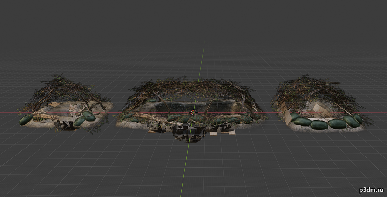Click the p3dm.ru watermark link
The image size is (387, 197).
pos(370,190)
